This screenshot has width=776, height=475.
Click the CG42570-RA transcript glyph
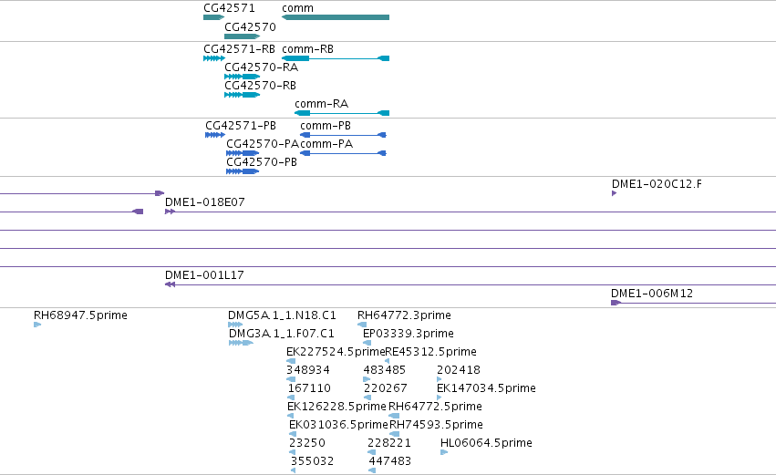point(242,77)
